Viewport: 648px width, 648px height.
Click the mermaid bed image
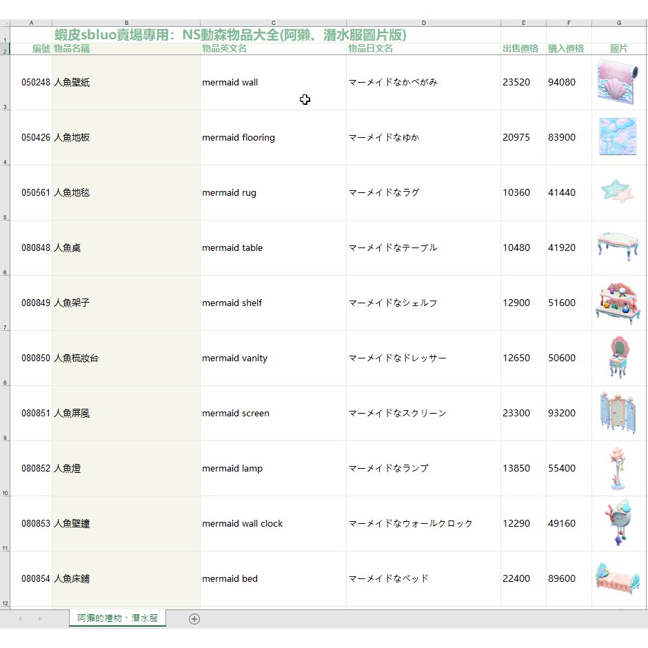pyautogui.click(x=618, y=578)
